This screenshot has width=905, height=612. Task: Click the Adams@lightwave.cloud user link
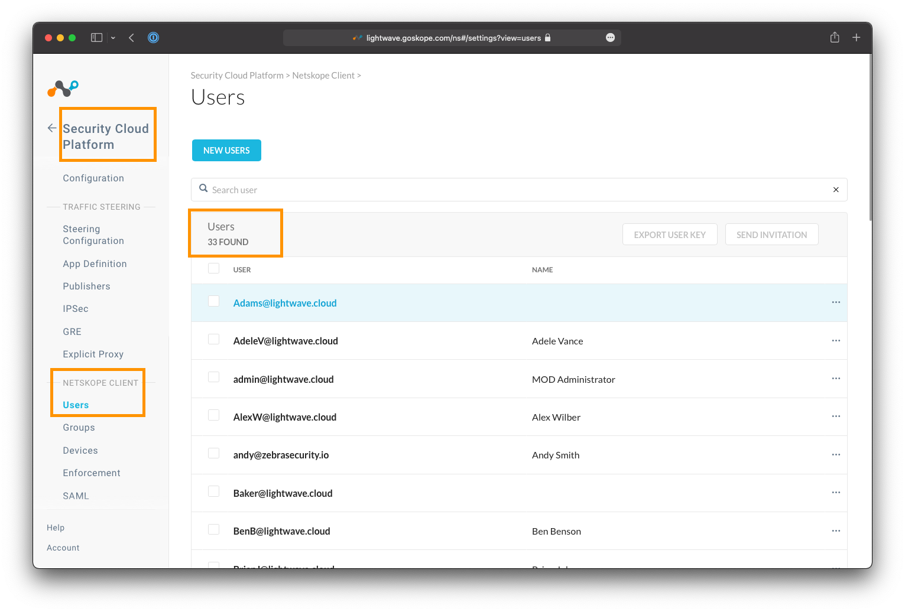click(x=285, y=303)
